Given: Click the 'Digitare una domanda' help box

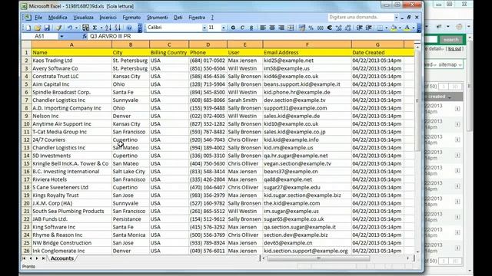Looking at the screenshot, I should coord(361,17).
